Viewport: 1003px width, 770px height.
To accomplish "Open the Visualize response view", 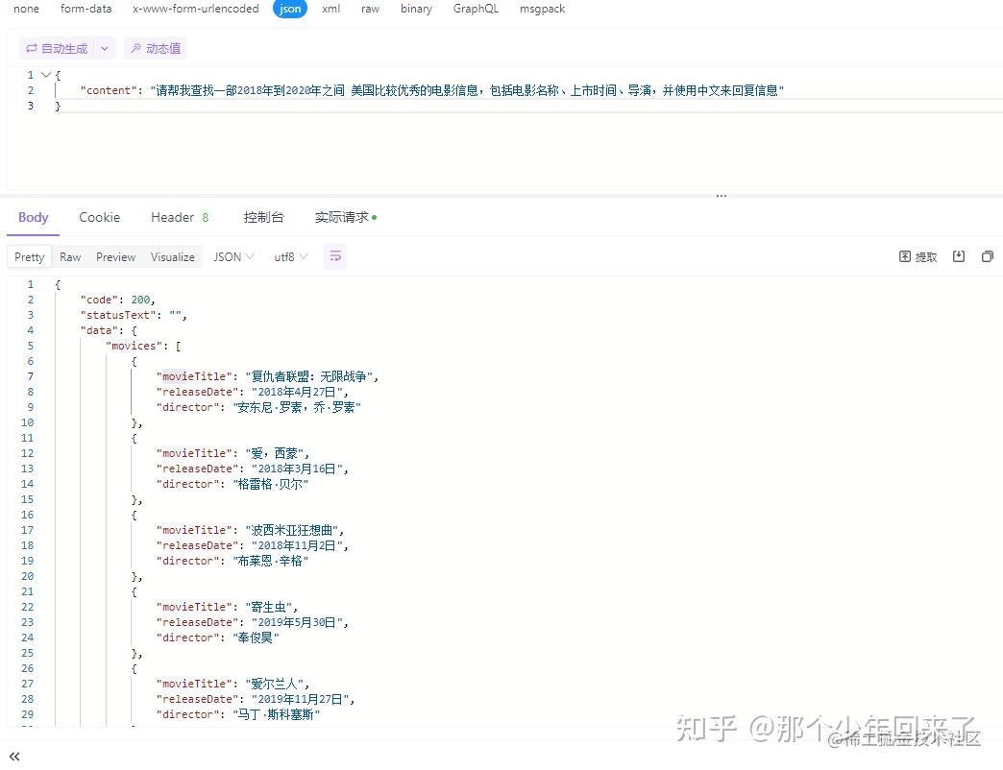I will [172, 256].
